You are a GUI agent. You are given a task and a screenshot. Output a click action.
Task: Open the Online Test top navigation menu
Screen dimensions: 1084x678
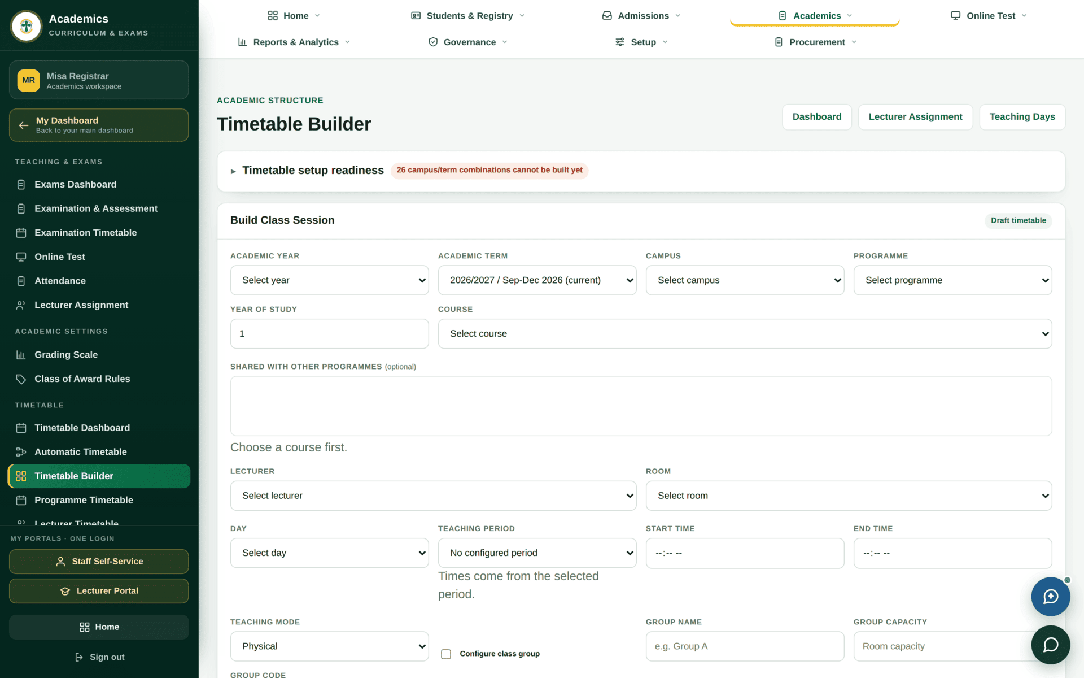(x=988, y=16)
